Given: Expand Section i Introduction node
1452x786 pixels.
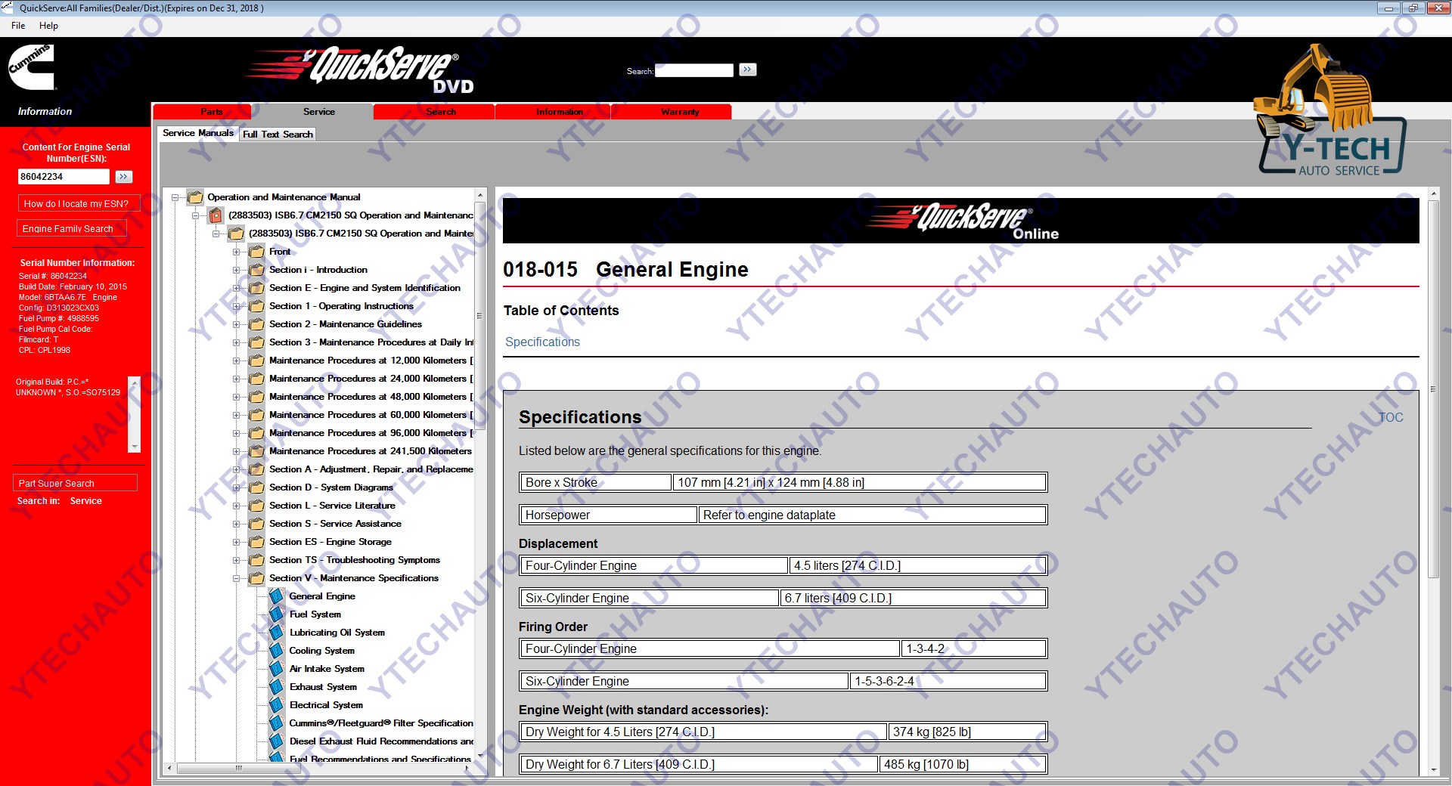Looking at the screenshot, I should tap(237, 271).
